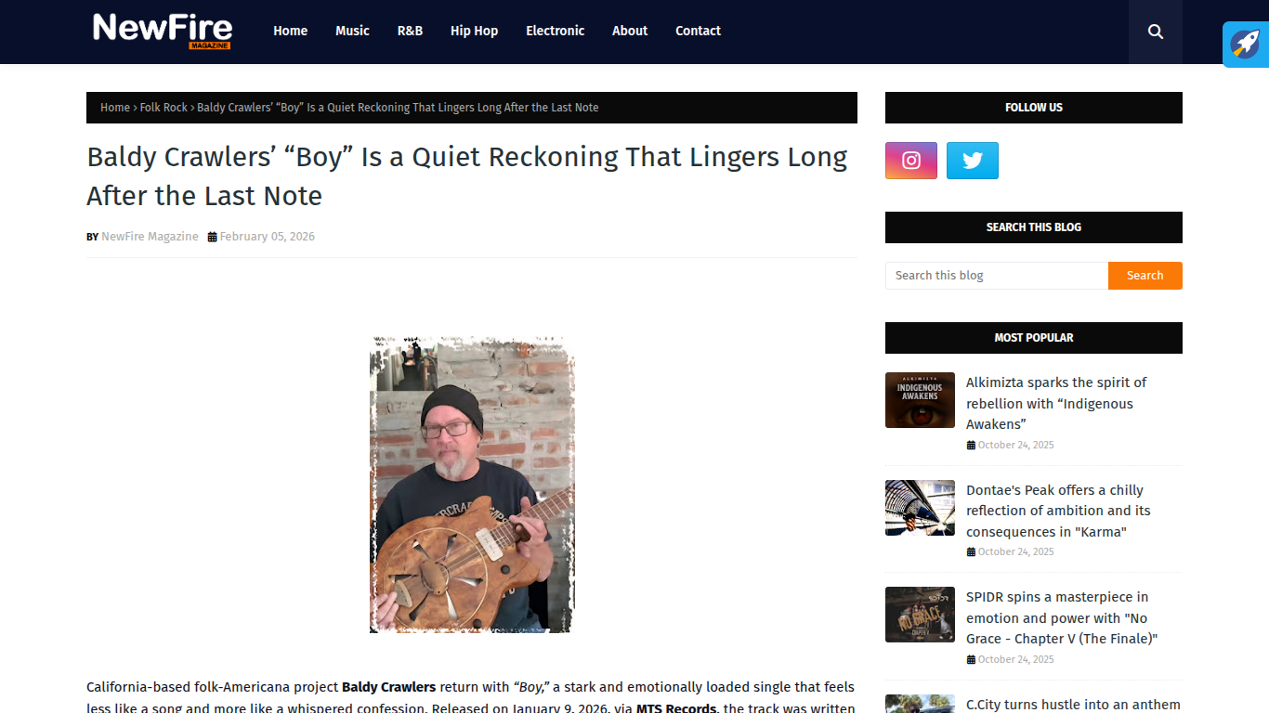Open the Electronic category
The width and height of the screenshot is (1269, 713).
556,31
